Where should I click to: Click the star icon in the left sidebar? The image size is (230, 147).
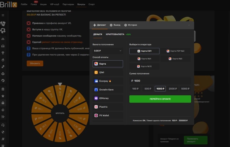pos(3,96)
